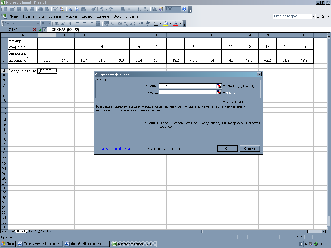Click the Число2 input field
The height and width of the screenshot is (248, 331).
pos(188,92)
